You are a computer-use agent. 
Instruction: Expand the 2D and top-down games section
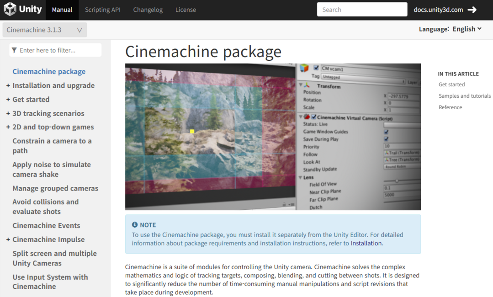coord(8,127)
